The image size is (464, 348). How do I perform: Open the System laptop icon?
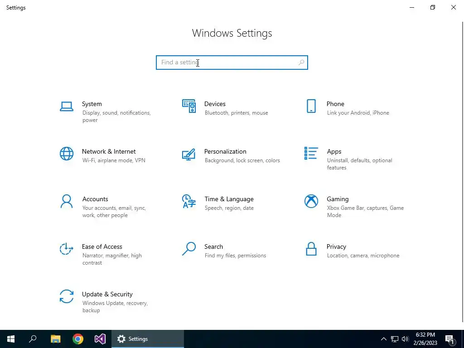(67, 106)
